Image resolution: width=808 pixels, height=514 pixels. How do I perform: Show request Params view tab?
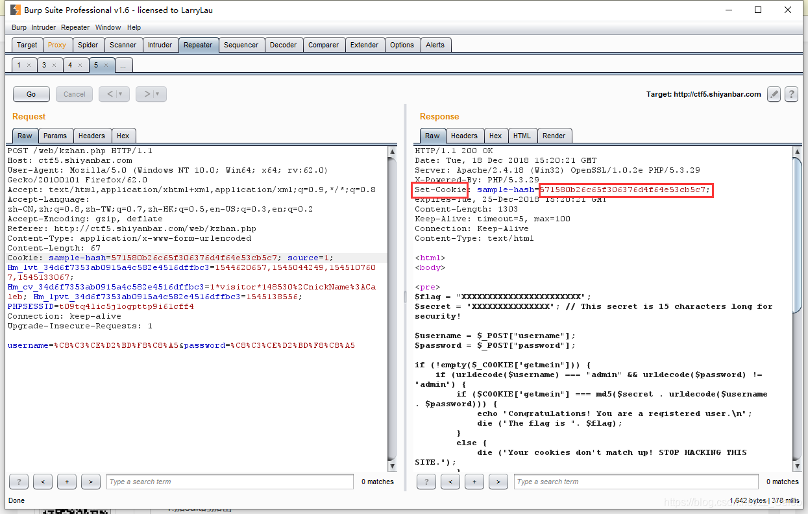point(55,136)
